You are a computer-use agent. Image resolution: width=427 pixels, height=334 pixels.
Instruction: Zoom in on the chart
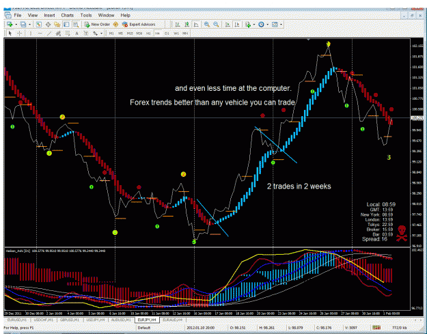pos(207,25)
